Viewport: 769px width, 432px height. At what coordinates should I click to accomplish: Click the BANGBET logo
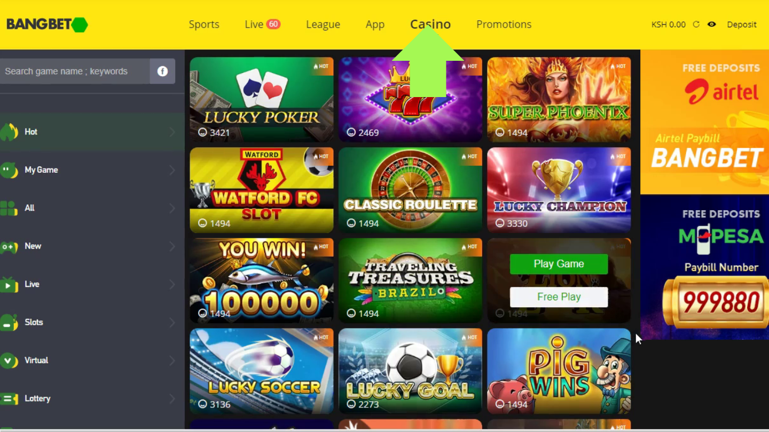pyautogui.click(x=47, y=25)
